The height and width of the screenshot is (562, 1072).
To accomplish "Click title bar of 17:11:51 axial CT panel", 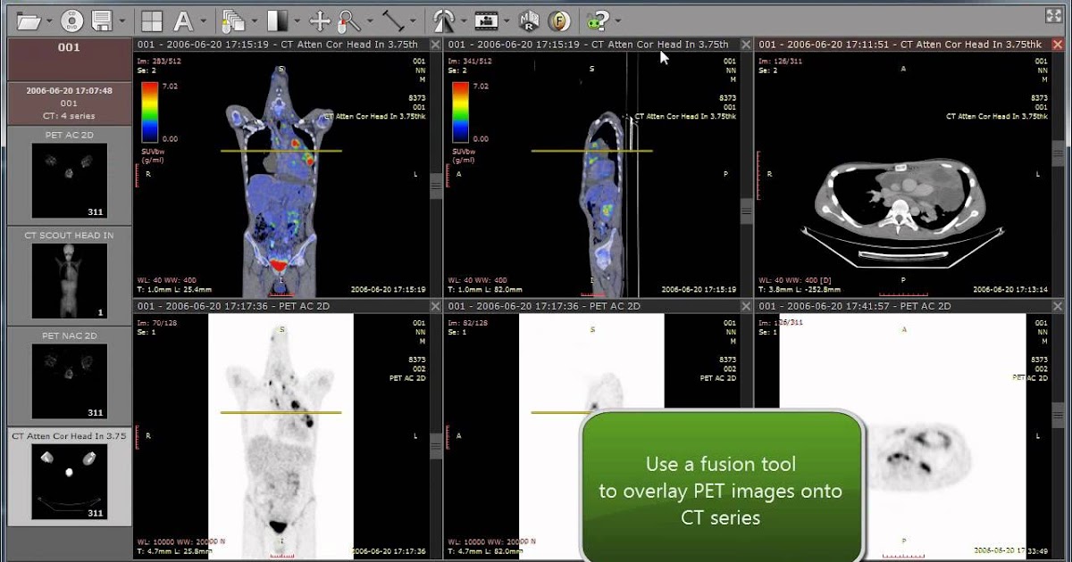I will tap(903, 45).
